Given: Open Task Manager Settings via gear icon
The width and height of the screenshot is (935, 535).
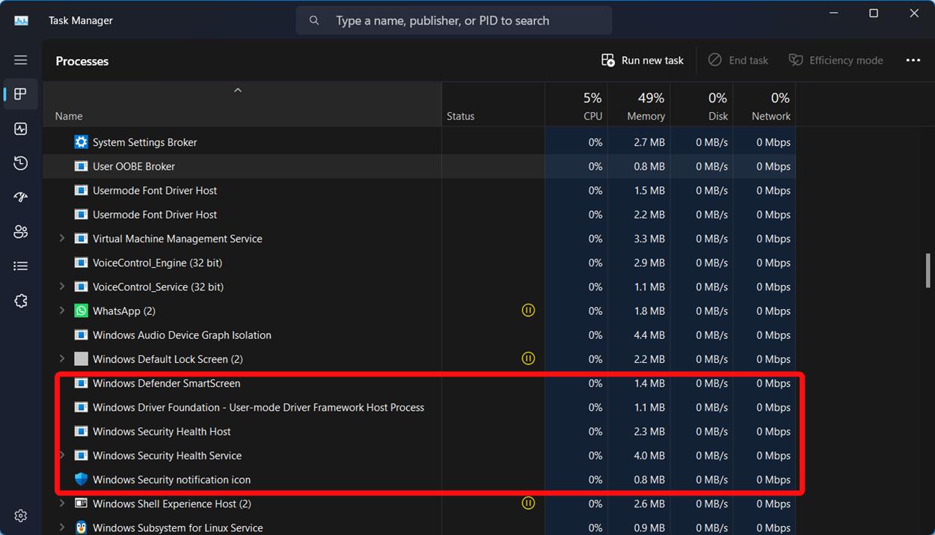Looking at the screenshot, I should point(20,516).
